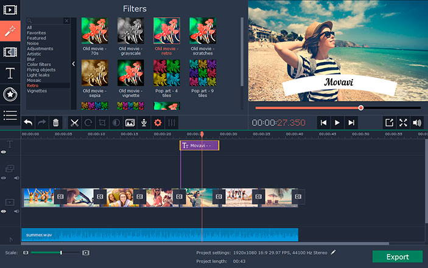Mute the main video track audio
This screenshot has height=268, width=428.
(x=16, y=211)
